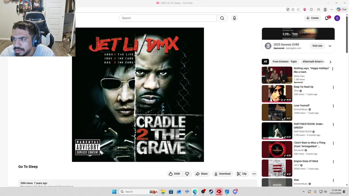Download the video
The width and height of the screenshot is (349, 196).
coord(222,174)
